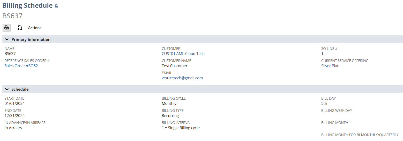Click the lock icon beside Billing Schedule
The image size is (403, 141).
tap(56, 6)
